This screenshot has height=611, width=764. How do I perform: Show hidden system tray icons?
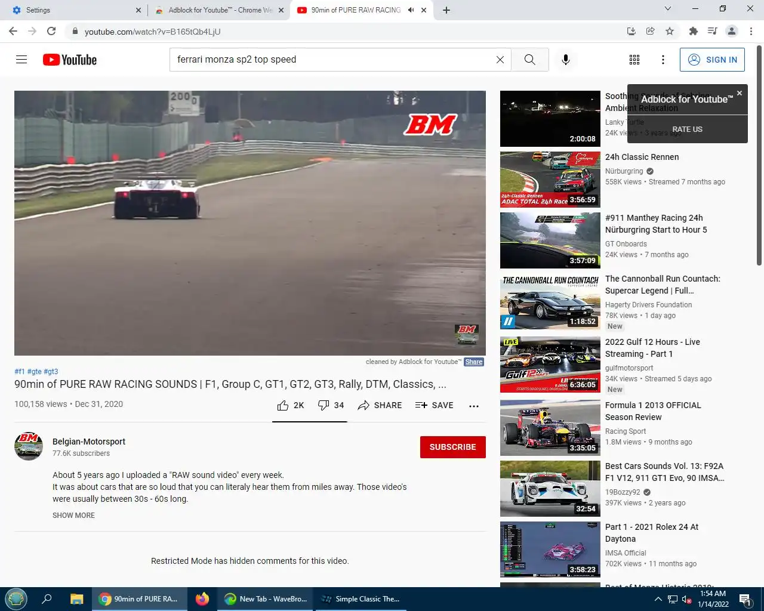tap(658, 599)
